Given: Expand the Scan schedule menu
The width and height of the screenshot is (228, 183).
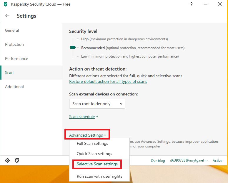Looking at the screenshot, I should pos(84,117).
